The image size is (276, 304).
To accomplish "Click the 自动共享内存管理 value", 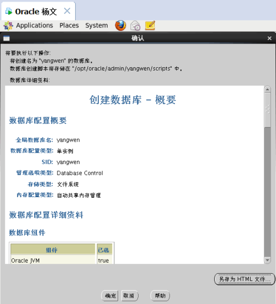I will point(79,196).
